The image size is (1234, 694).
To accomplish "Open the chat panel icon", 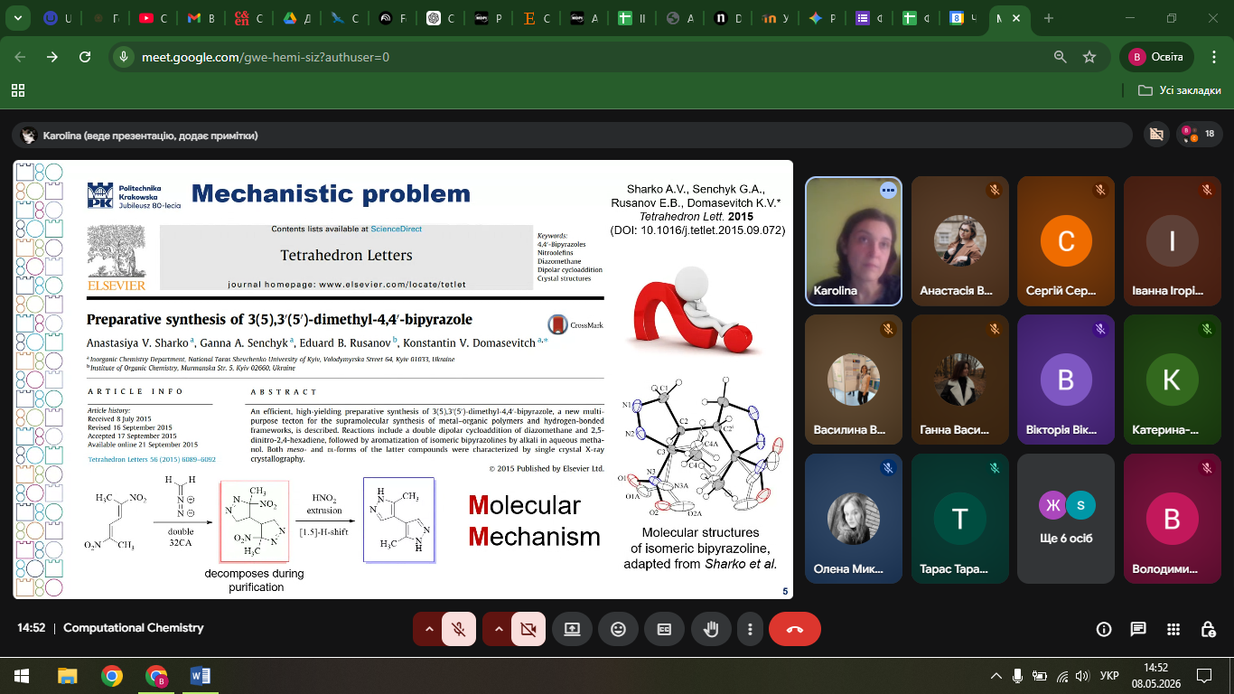I will [1138, 630].
